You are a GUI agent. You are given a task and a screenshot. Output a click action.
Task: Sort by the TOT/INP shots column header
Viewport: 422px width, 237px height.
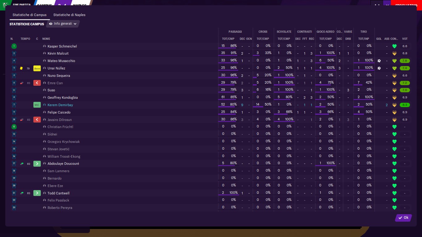pos(364,39)
